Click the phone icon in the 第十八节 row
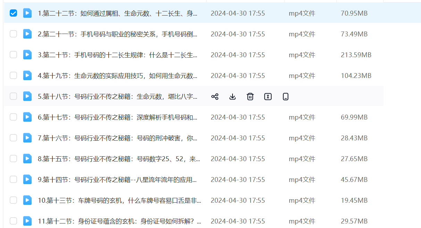This screenshot has width=421, height=228. (x=286, y=97)
